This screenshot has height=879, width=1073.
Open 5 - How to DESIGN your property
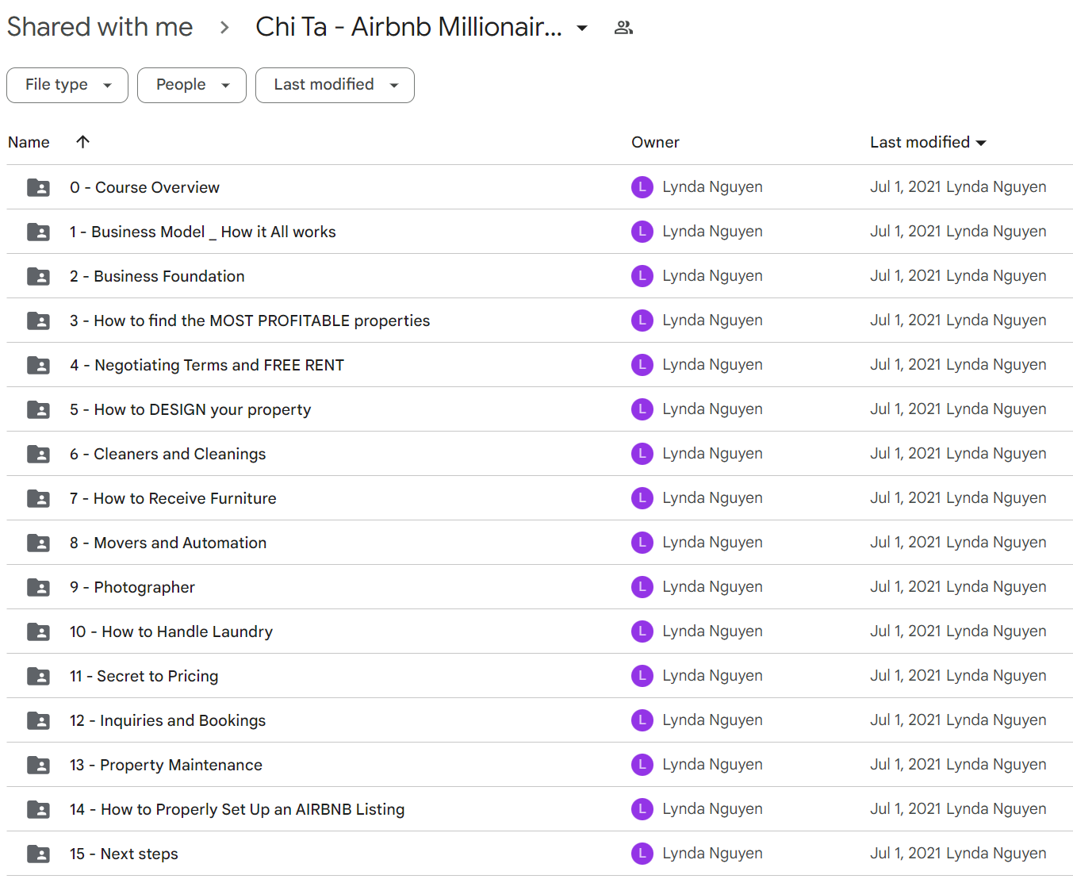click(x=190, y=409)
